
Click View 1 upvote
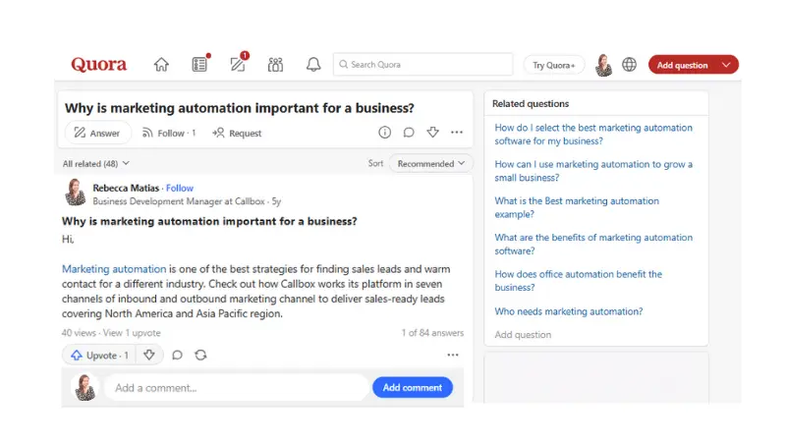tap(132, 333)
